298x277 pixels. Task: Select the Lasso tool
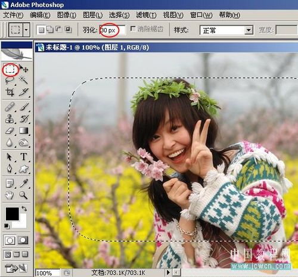click(10, 80)
